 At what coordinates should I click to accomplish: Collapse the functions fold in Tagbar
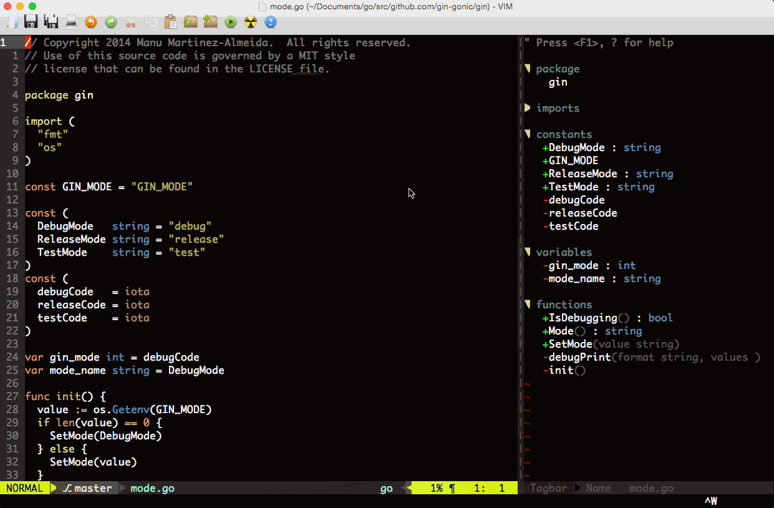point(528,305)
